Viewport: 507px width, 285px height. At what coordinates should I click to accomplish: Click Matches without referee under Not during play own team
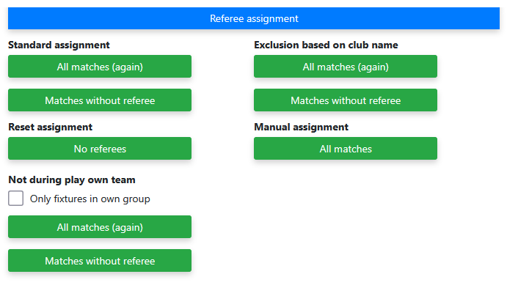(x=100, y=261)
